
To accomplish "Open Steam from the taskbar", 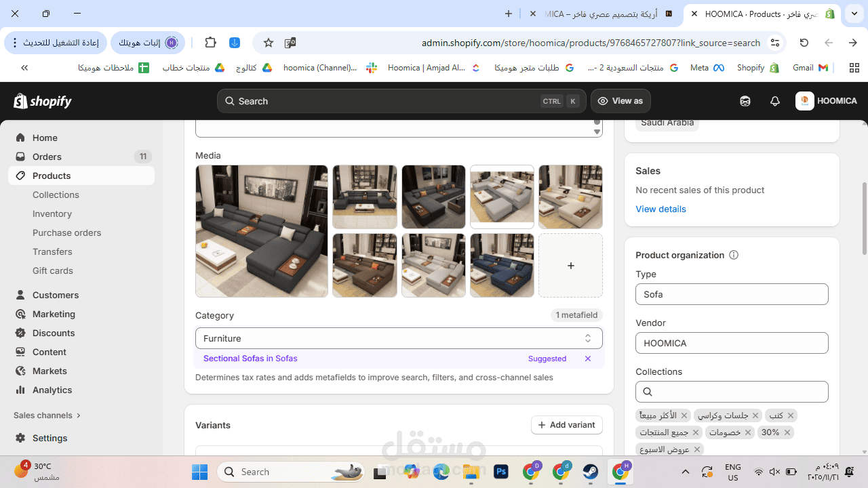I will 591,472.
